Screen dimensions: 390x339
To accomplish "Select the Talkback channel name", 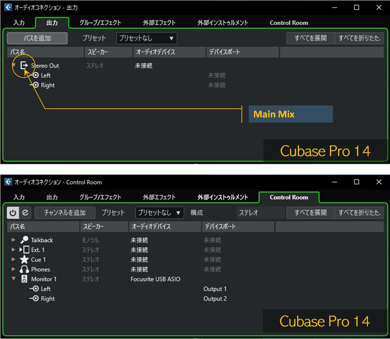I will [42, 240].
